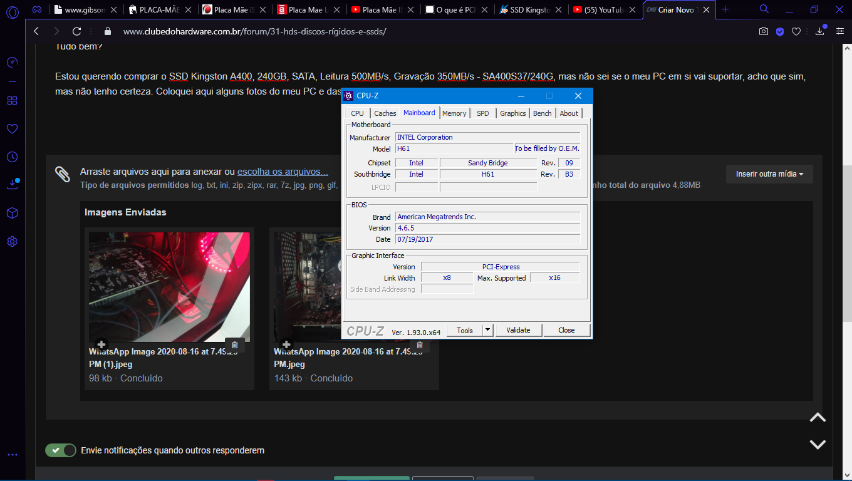Jump to page bottom arrow

coord(818,444)
